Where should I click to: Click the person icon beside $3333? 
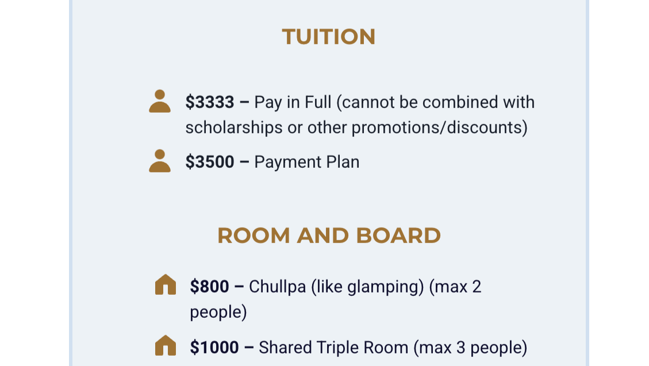coord(160,101)
